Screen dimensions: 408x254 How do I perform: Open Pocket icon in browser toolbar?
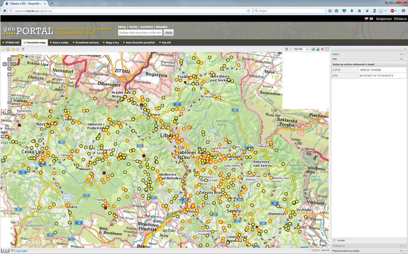tap(344, 11)
